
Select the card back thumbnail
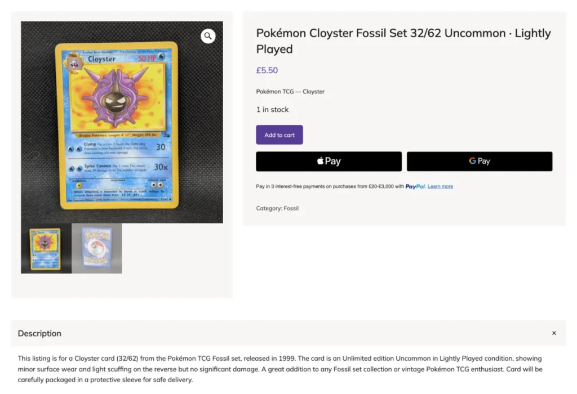(97, 248)
